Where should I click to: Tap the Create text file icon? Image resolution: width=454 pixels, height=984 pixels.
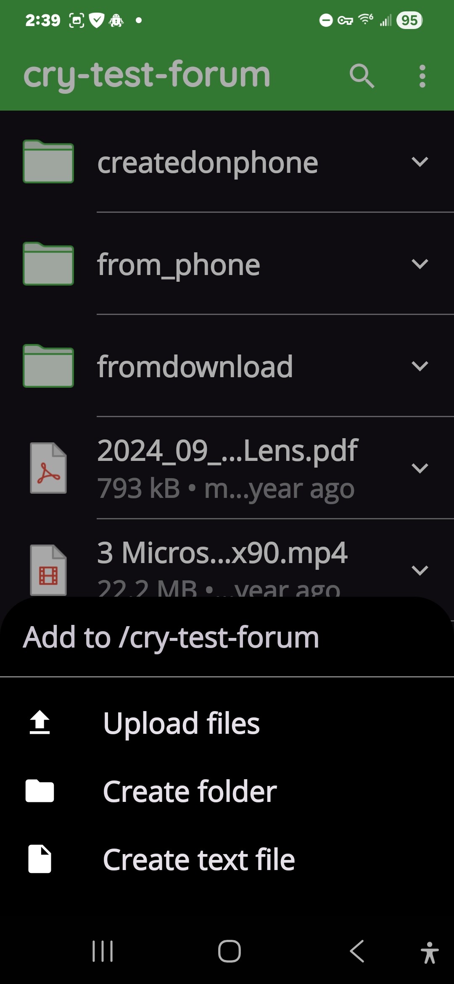pos(40,859)
